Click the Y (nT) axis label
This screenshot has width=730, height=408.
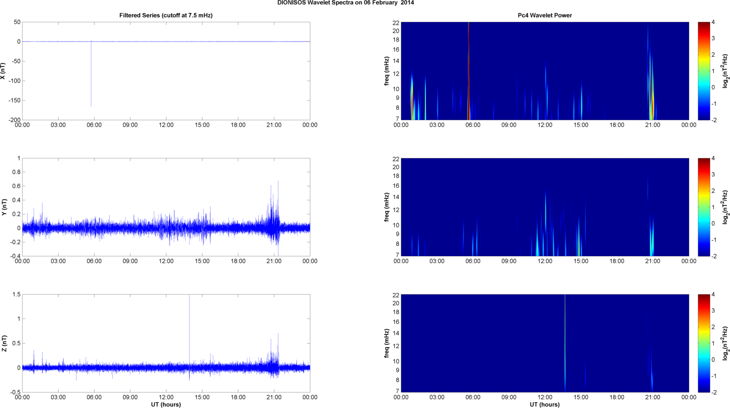[4, 207]
